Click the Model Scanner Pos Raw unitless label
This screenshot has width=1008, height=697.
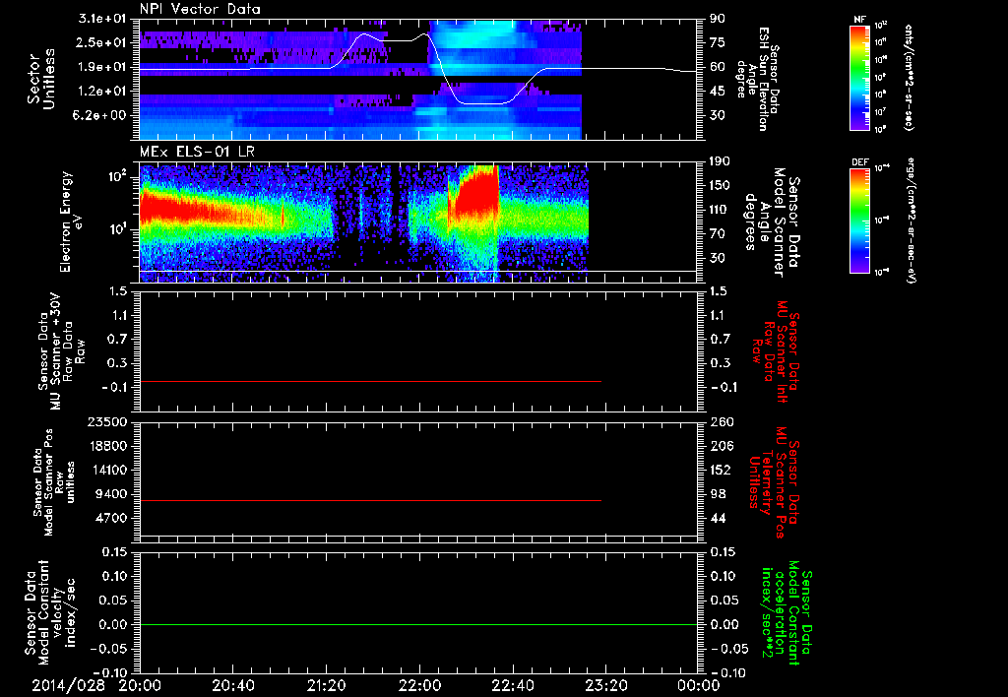(55, 482)
